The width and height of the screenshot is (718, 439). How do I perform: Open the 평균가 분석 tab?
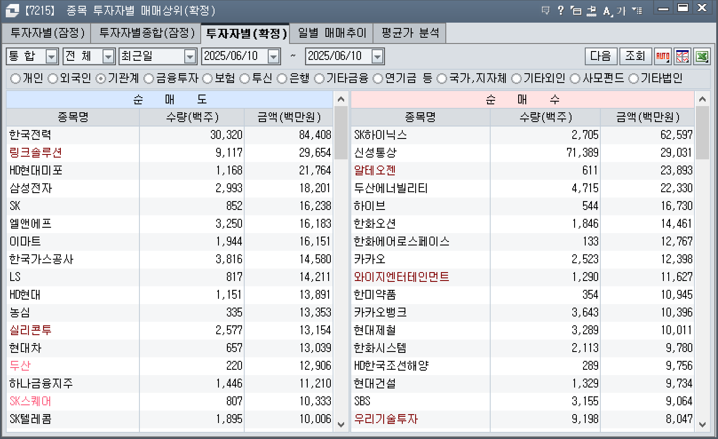click(410, 33)
